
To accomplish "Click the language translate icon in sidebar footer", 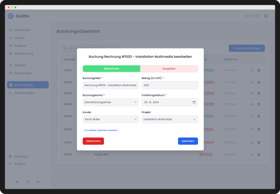I will 28,181.
